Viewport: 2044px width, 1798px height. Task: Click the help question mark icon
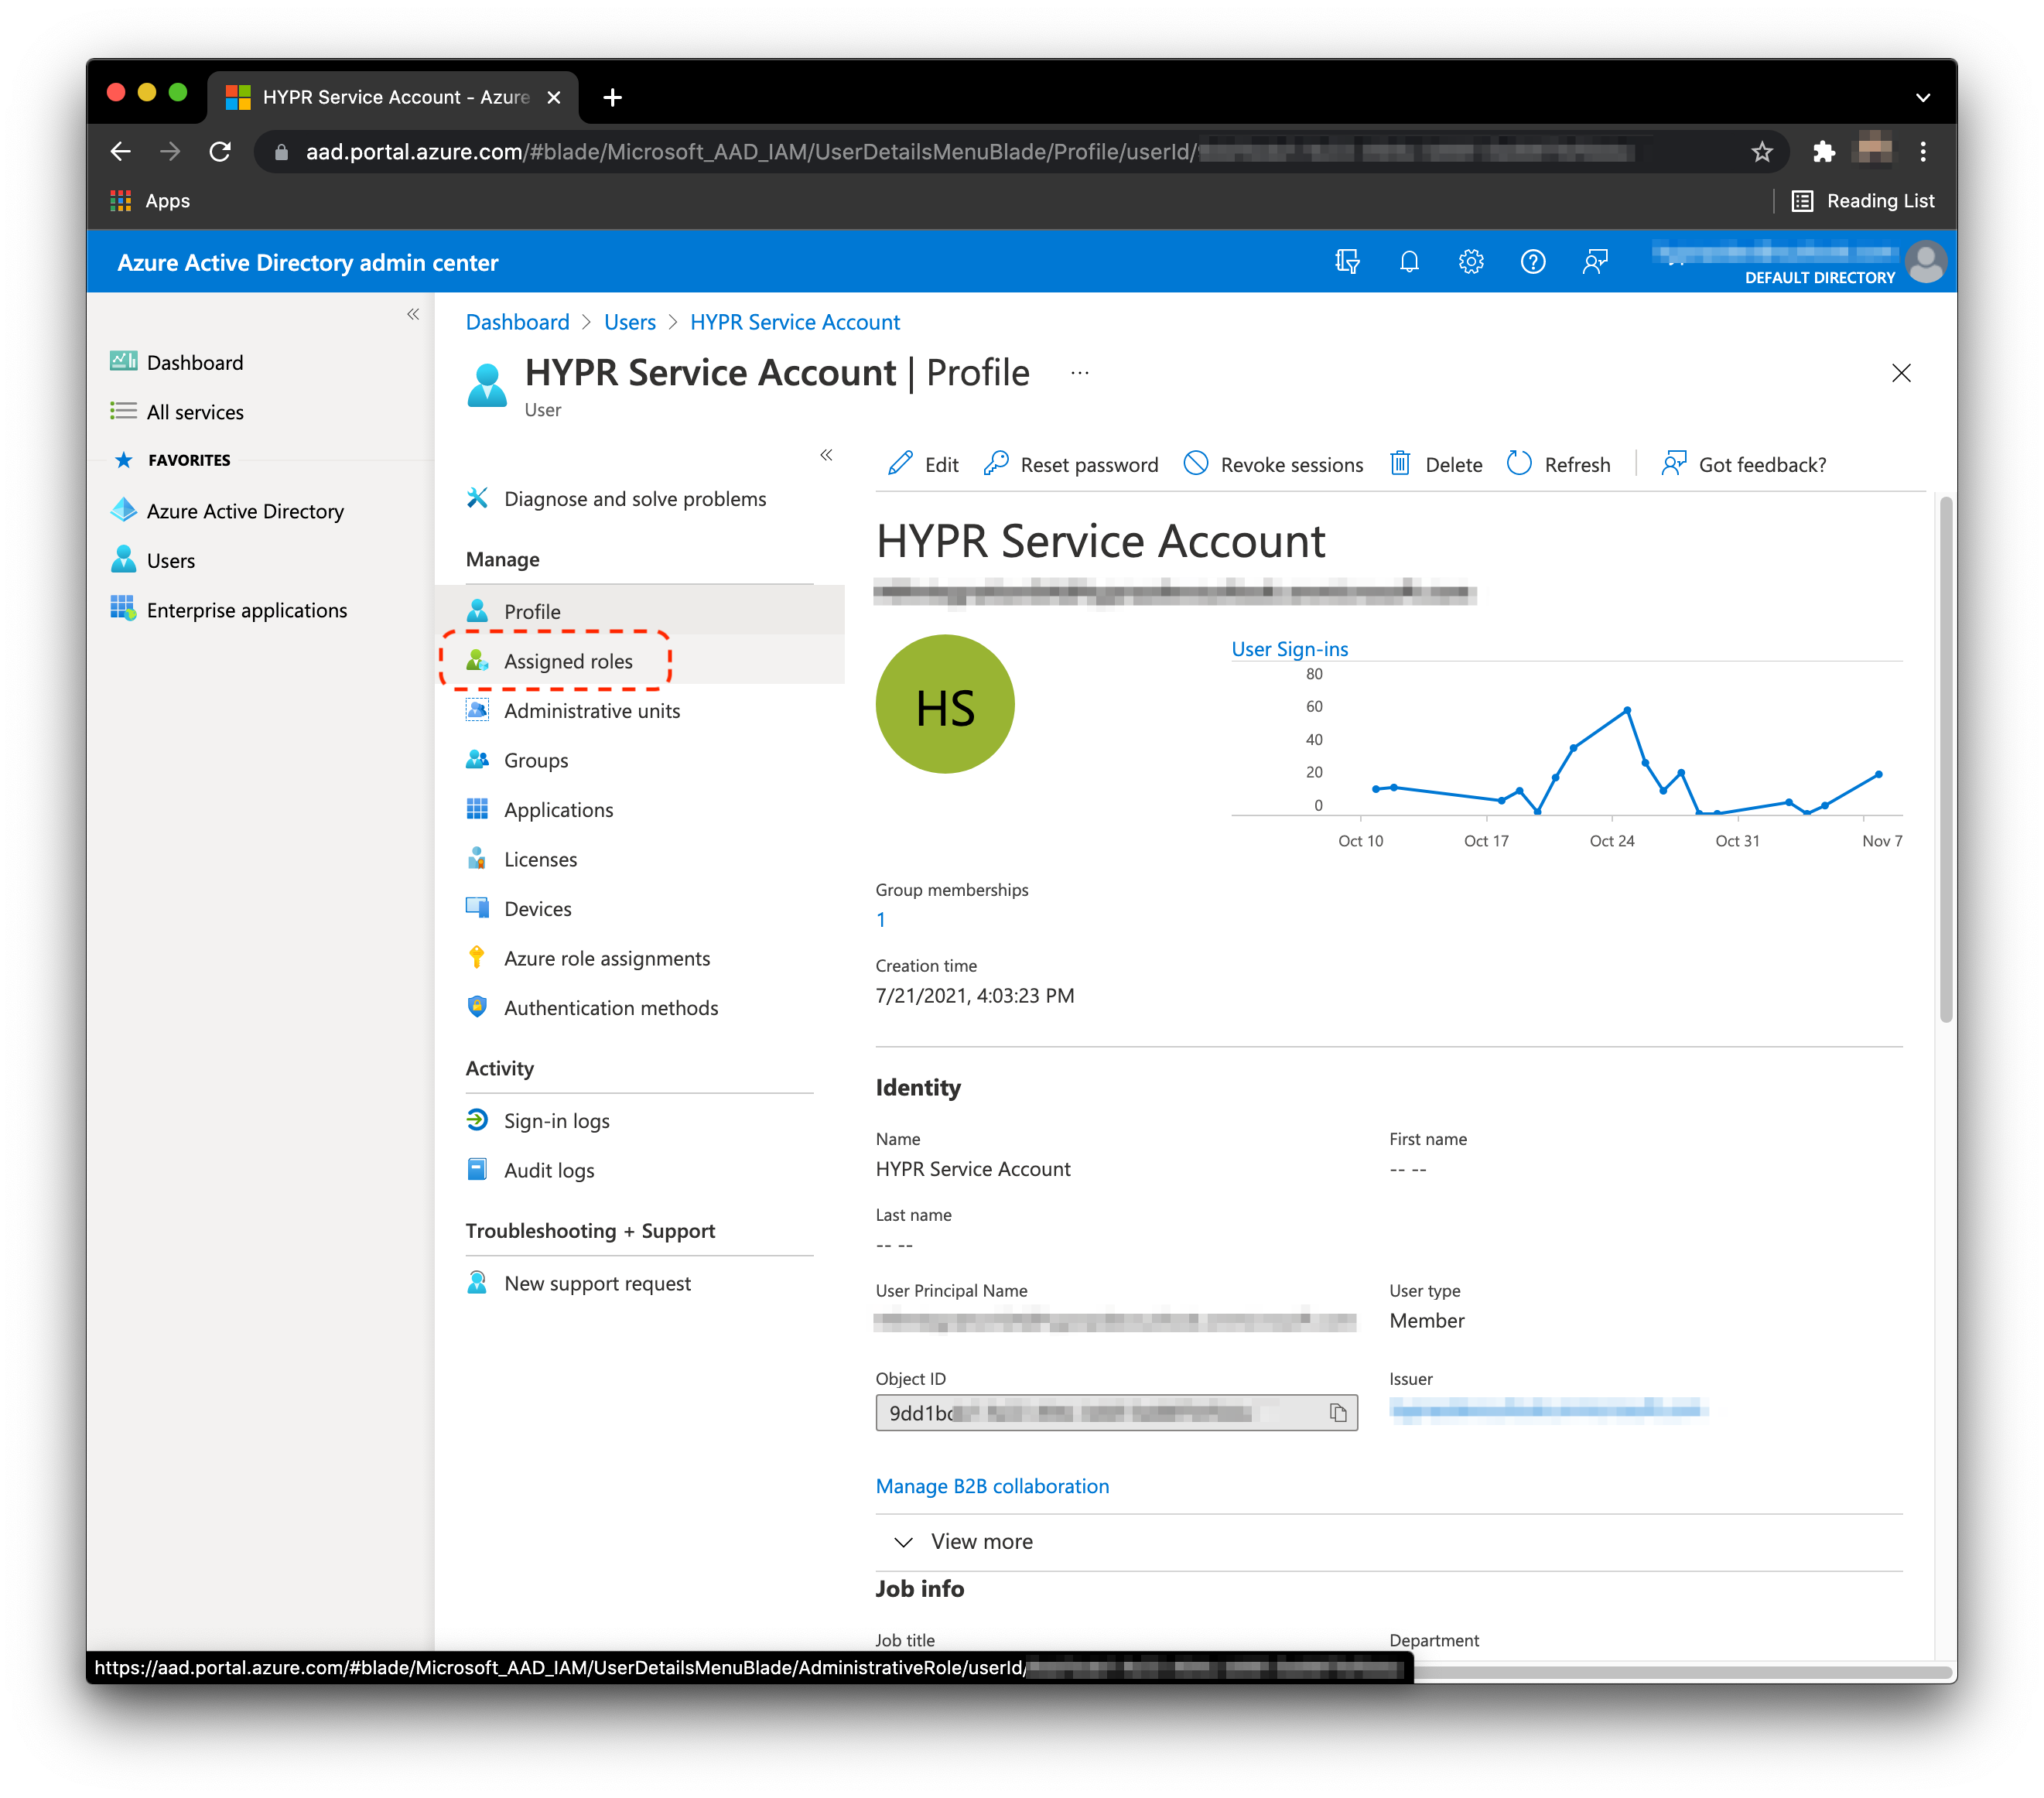[1533, 262]
